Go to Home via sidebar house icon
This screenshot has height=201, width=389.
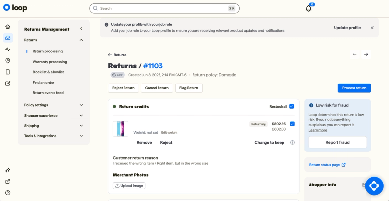pos(8,27)
